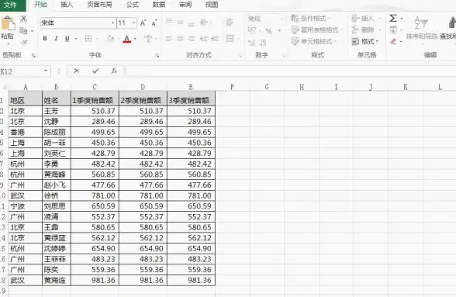
Task: Open the 文件 file tab
Action: tap(11, 5)
